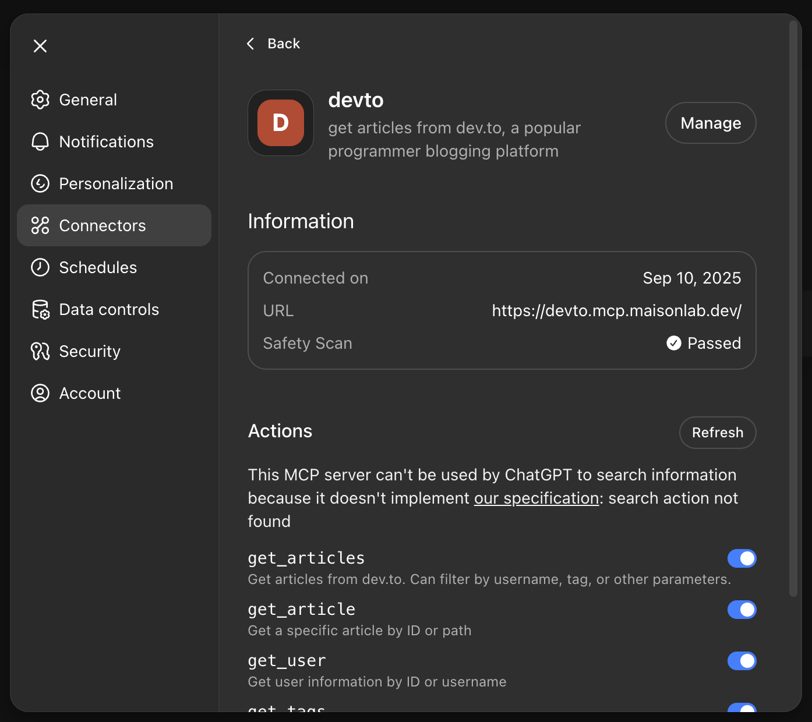Open Schedules via its clock icon
The image size is (812, 722).
pyautogui.click(x=40, y=267)
